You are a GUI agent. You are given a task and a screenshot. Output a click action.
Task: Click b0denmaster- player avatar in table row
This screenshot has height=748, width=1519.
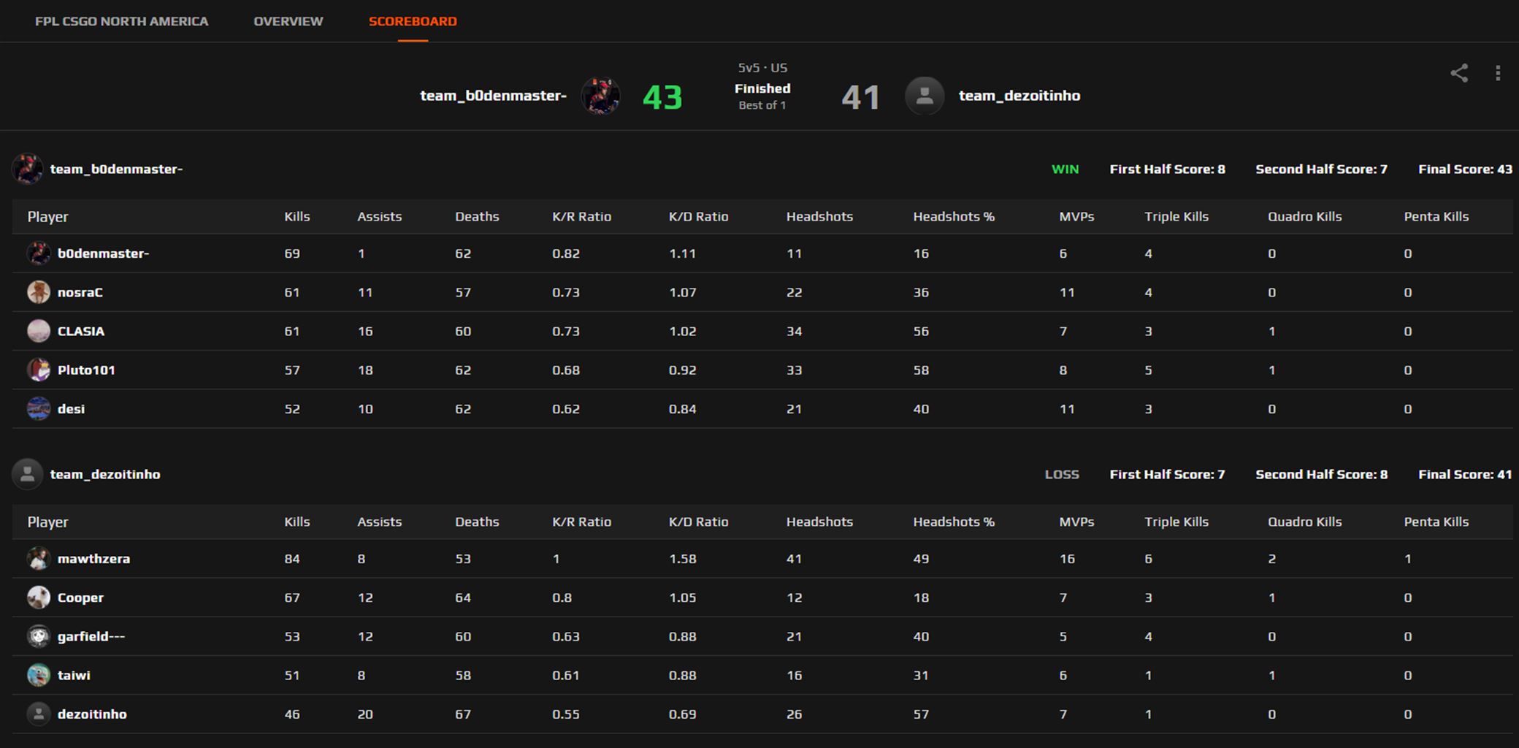coord(39,253)
